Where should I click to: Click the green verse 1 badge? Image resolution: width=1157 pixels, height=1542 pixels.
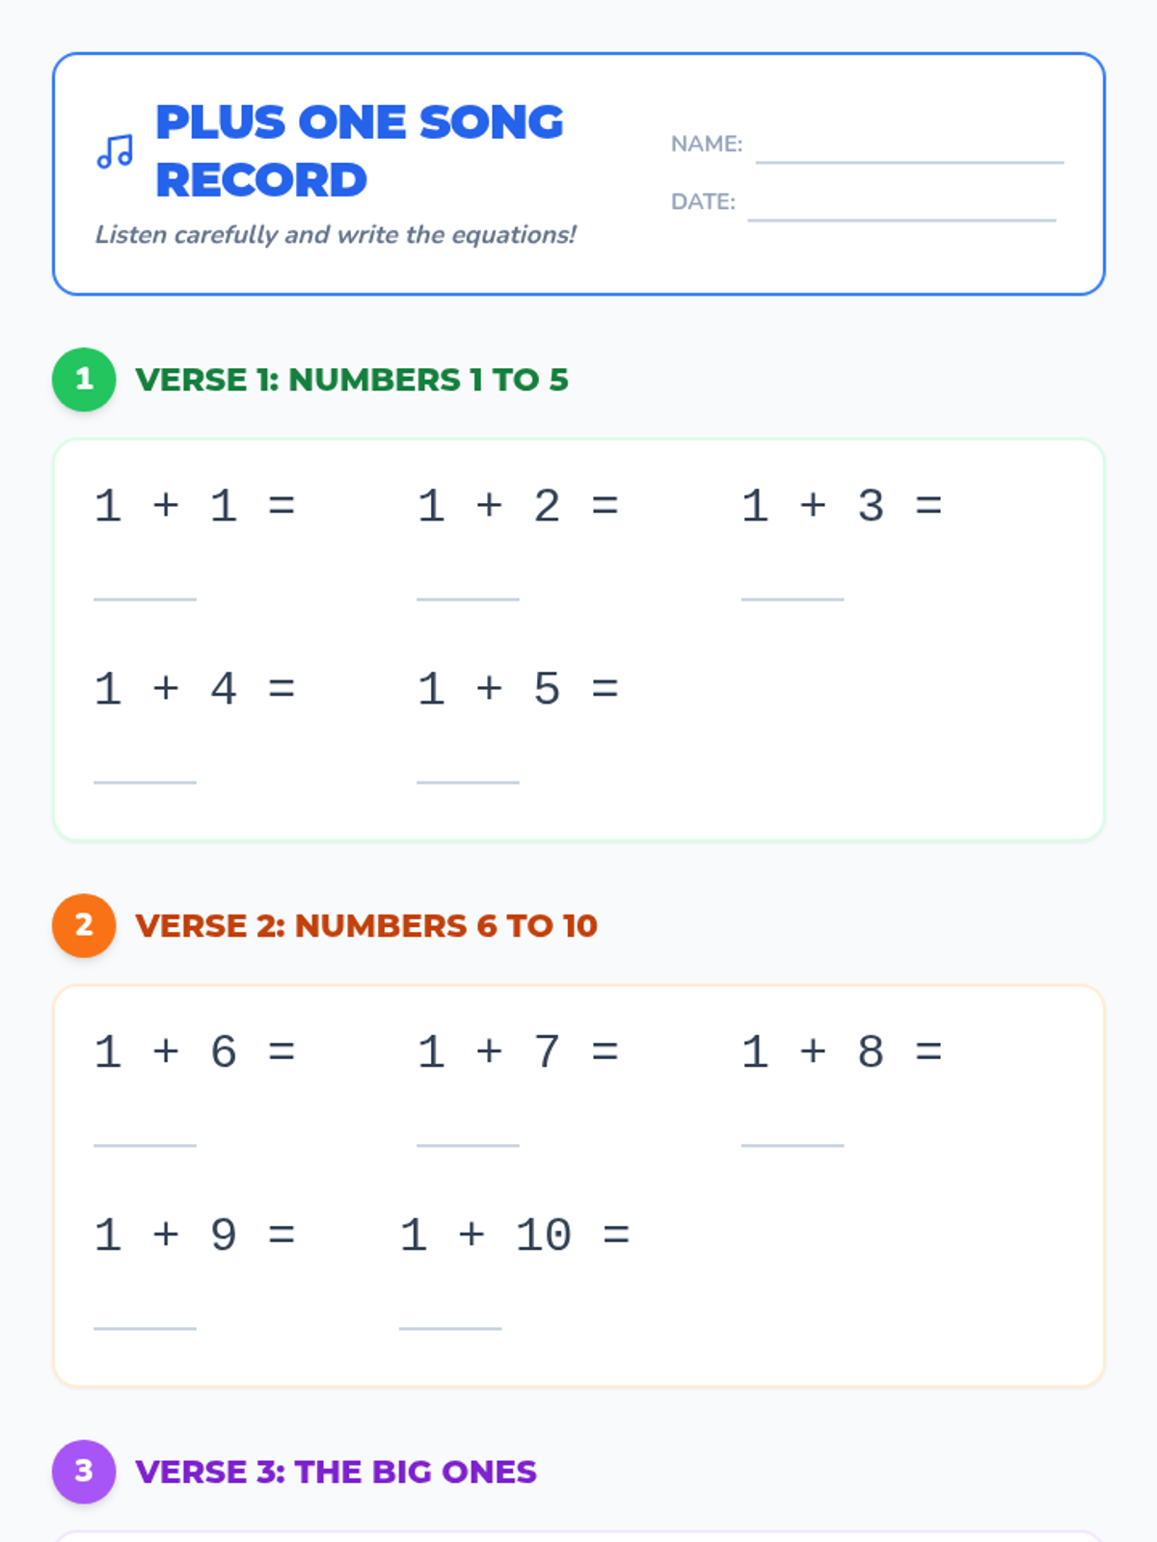click(84, 379)
